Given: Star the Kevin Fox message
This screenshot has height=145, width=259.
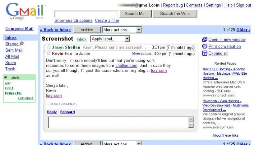Looking at the screenshot, I should 48,53.
